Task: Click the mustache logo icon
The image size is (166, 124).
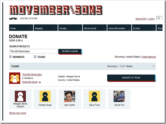Action: (13, 18)
